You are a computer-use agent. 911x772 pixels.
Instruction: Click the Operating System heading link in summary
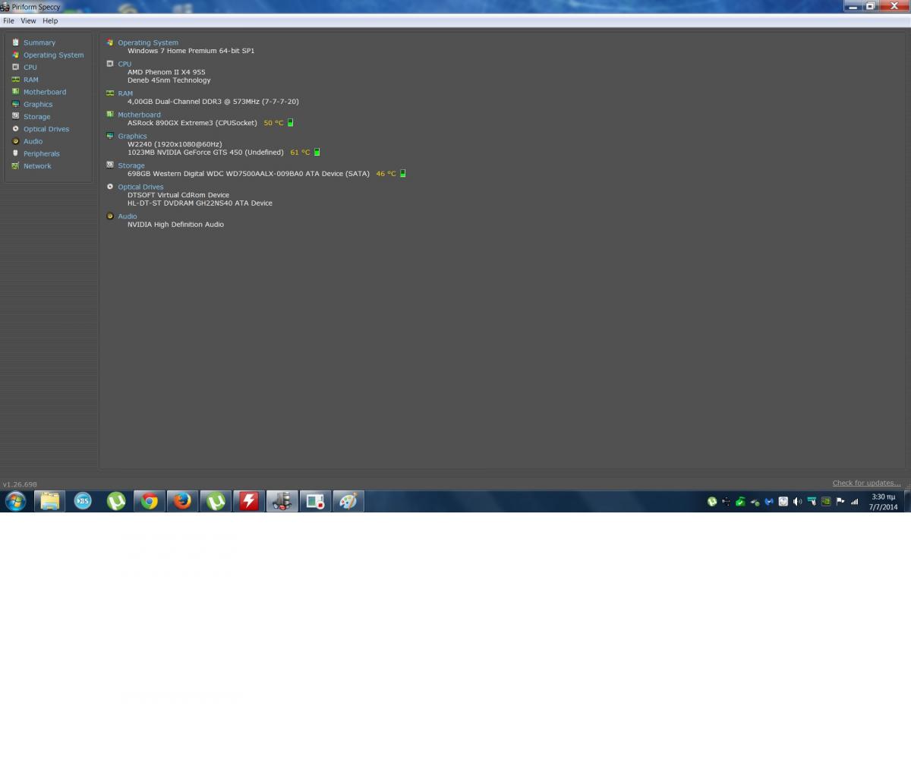[148, 43]
